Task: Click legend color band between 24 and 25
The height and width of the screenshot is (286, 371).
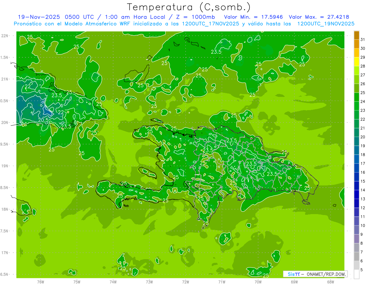Action: (356, 97)
